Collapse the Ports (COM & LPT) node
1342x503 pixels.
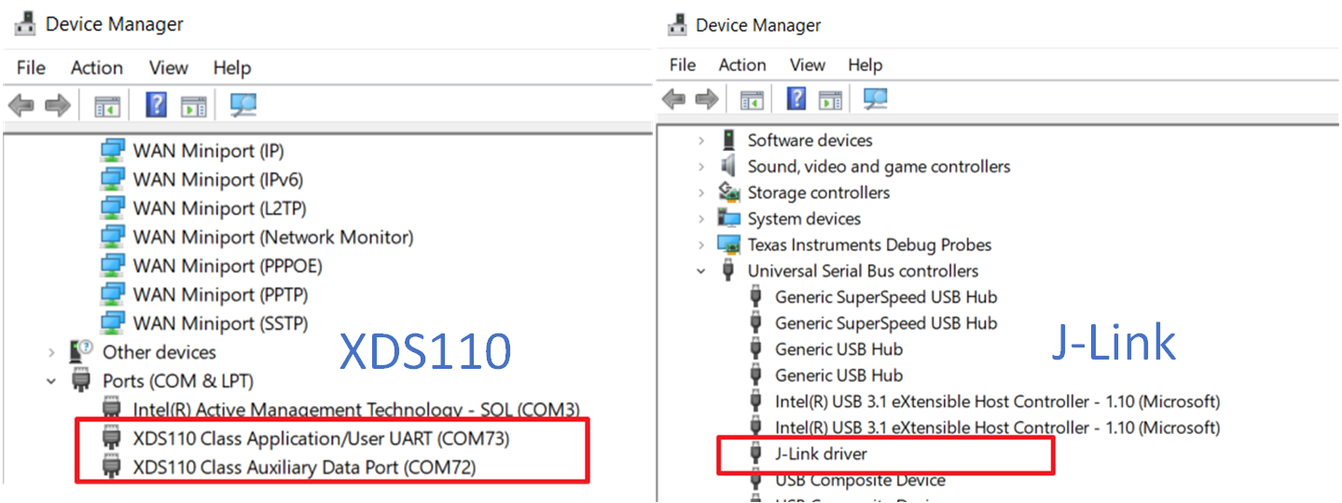tap(51, 382)
